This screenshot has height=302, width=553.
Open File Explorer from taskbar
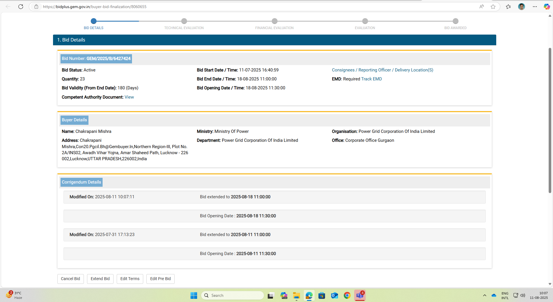pyautogui.click(x=296, y=295)
